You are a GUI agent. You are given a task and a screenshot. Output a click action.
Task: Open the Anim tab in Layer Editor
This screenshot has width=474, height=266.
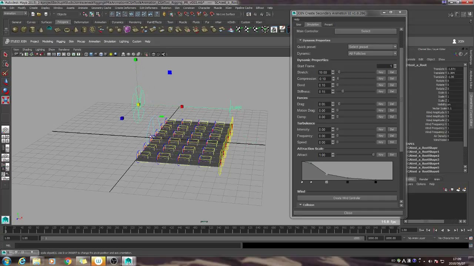[x=437, y=180]
